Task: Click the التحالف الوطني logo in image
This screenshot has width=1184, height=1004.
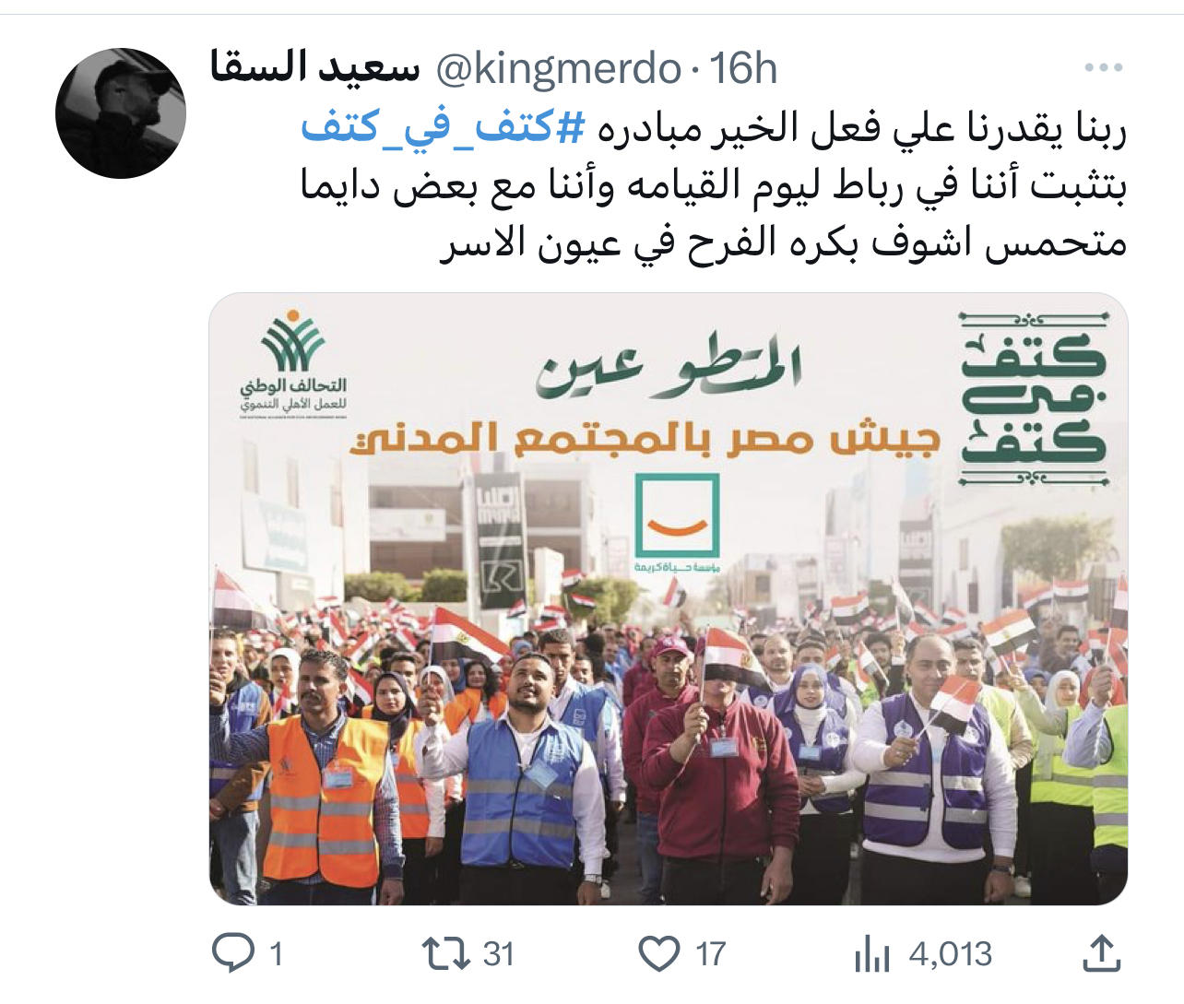Action: pyautogui.click(x=293, y=365)
